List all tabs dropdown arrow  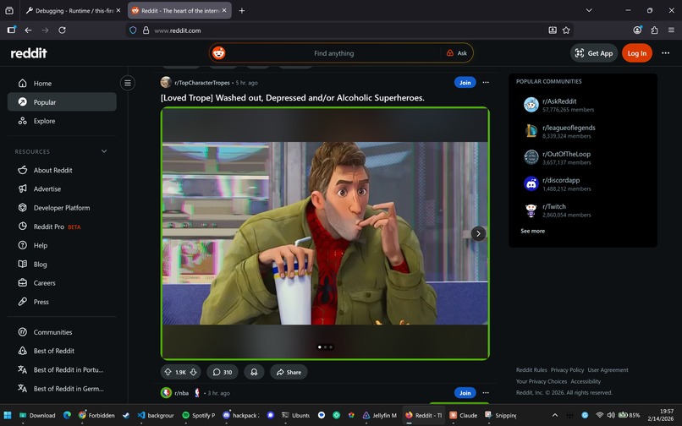point(589,10)
